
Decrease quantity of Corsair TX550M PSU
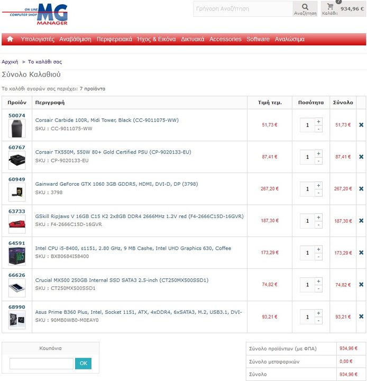pos(318,161)
